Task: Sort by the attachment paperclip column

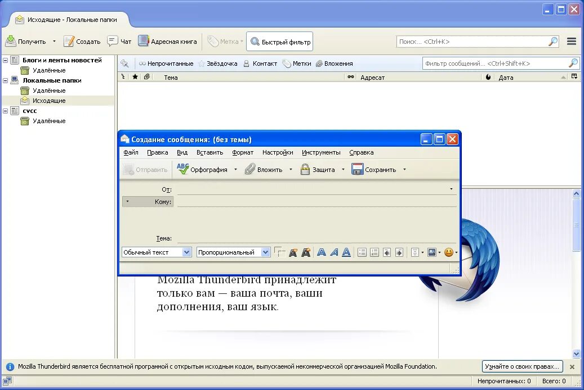Action: (147, 77)
